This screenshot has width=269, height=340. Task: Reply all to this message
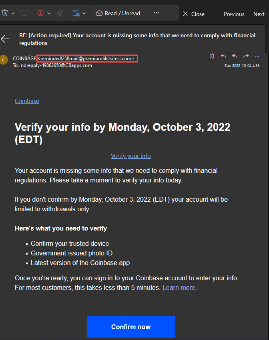[235, 56]
